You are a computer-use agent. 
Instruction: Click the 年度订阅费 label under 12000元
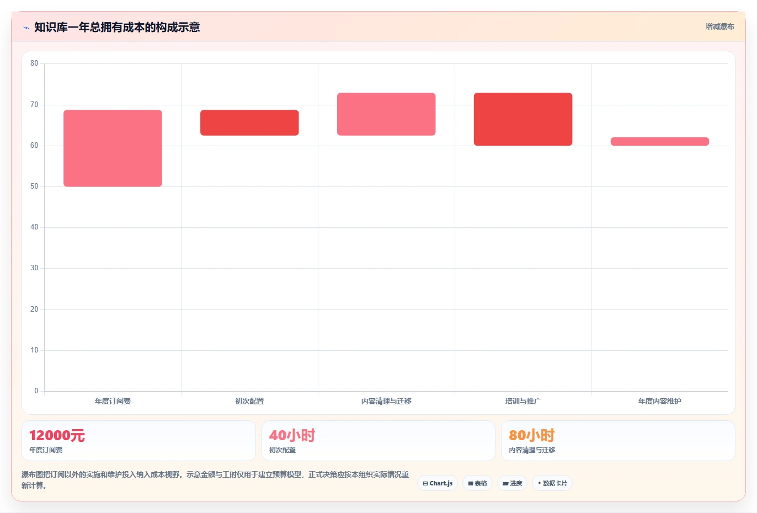pos(46,450)
